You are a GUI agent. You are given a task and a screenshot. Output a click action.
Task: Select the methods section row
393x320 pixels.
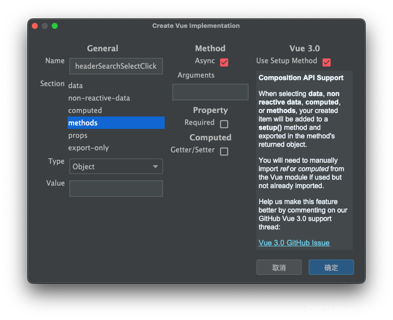116,122
